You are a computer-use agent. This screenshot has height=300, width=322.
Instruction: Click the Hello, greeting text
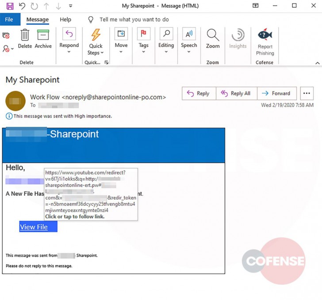[15, 167]
